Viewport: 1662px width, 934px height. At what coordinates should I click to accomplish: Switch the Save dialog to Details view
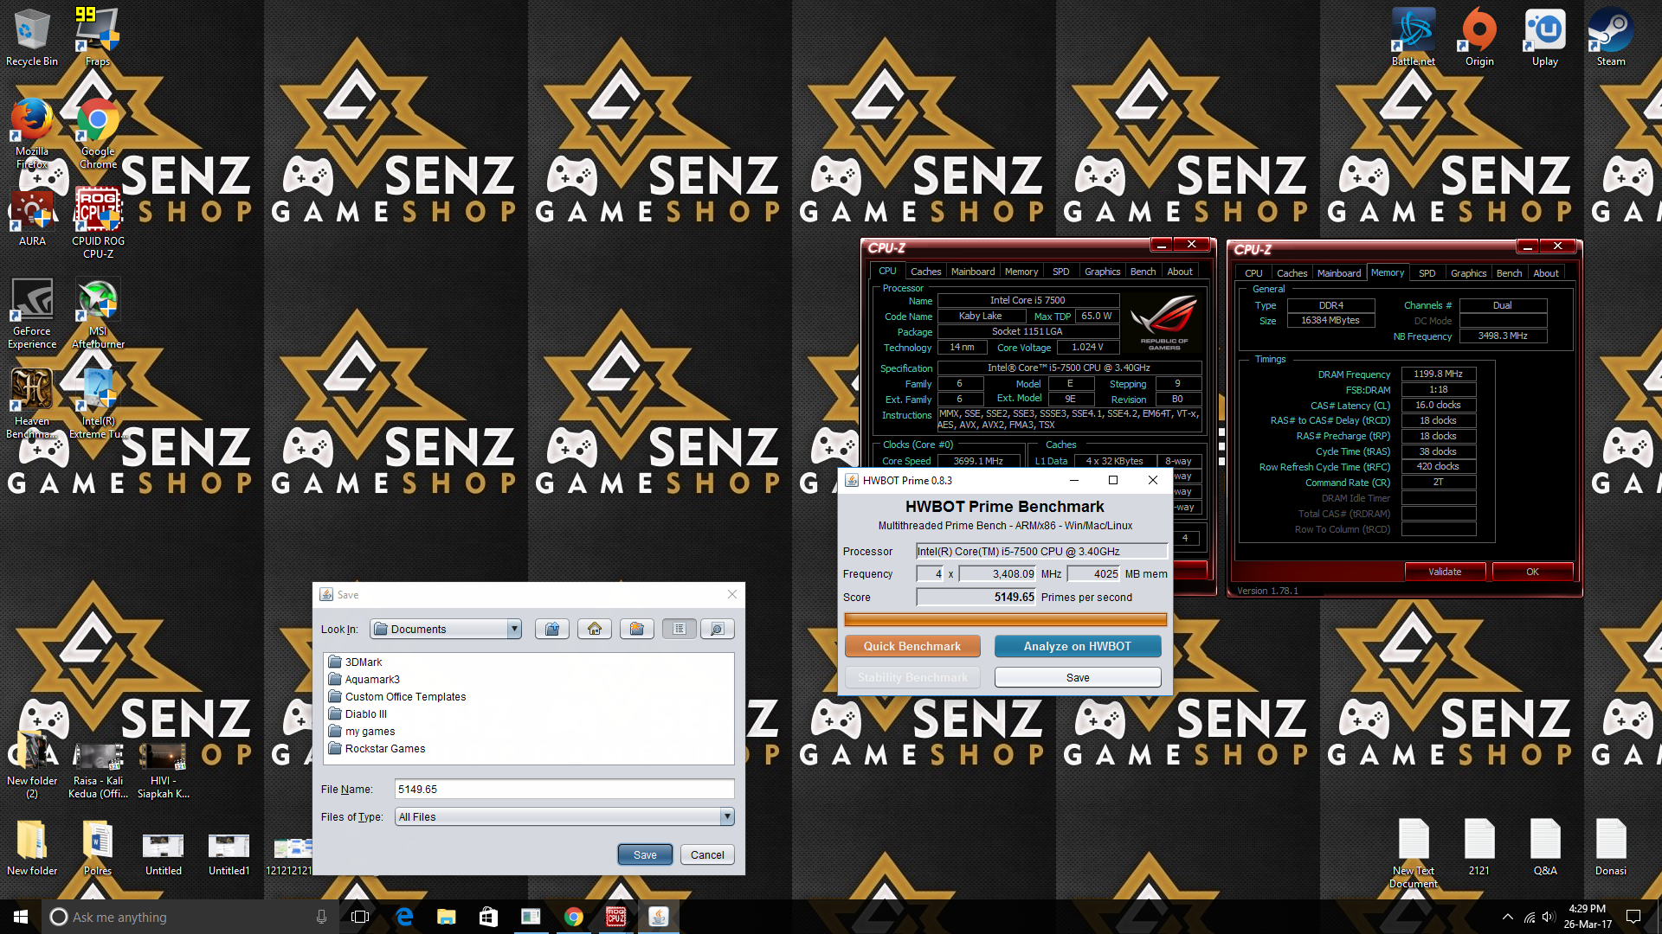[718, 629]
